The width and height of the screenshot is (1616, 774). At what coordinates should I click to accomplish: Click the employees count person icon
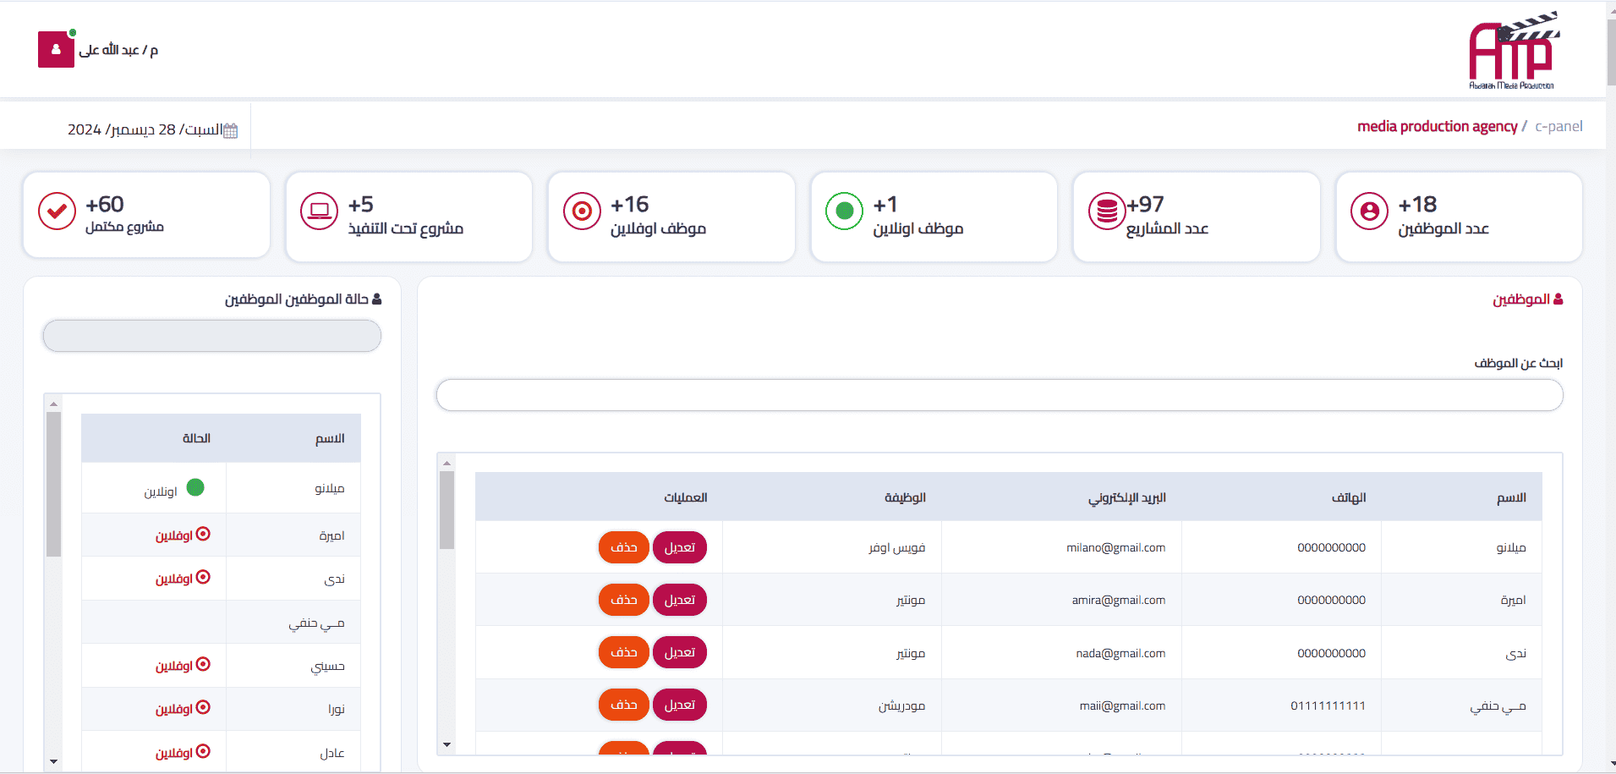(1369, 211)
